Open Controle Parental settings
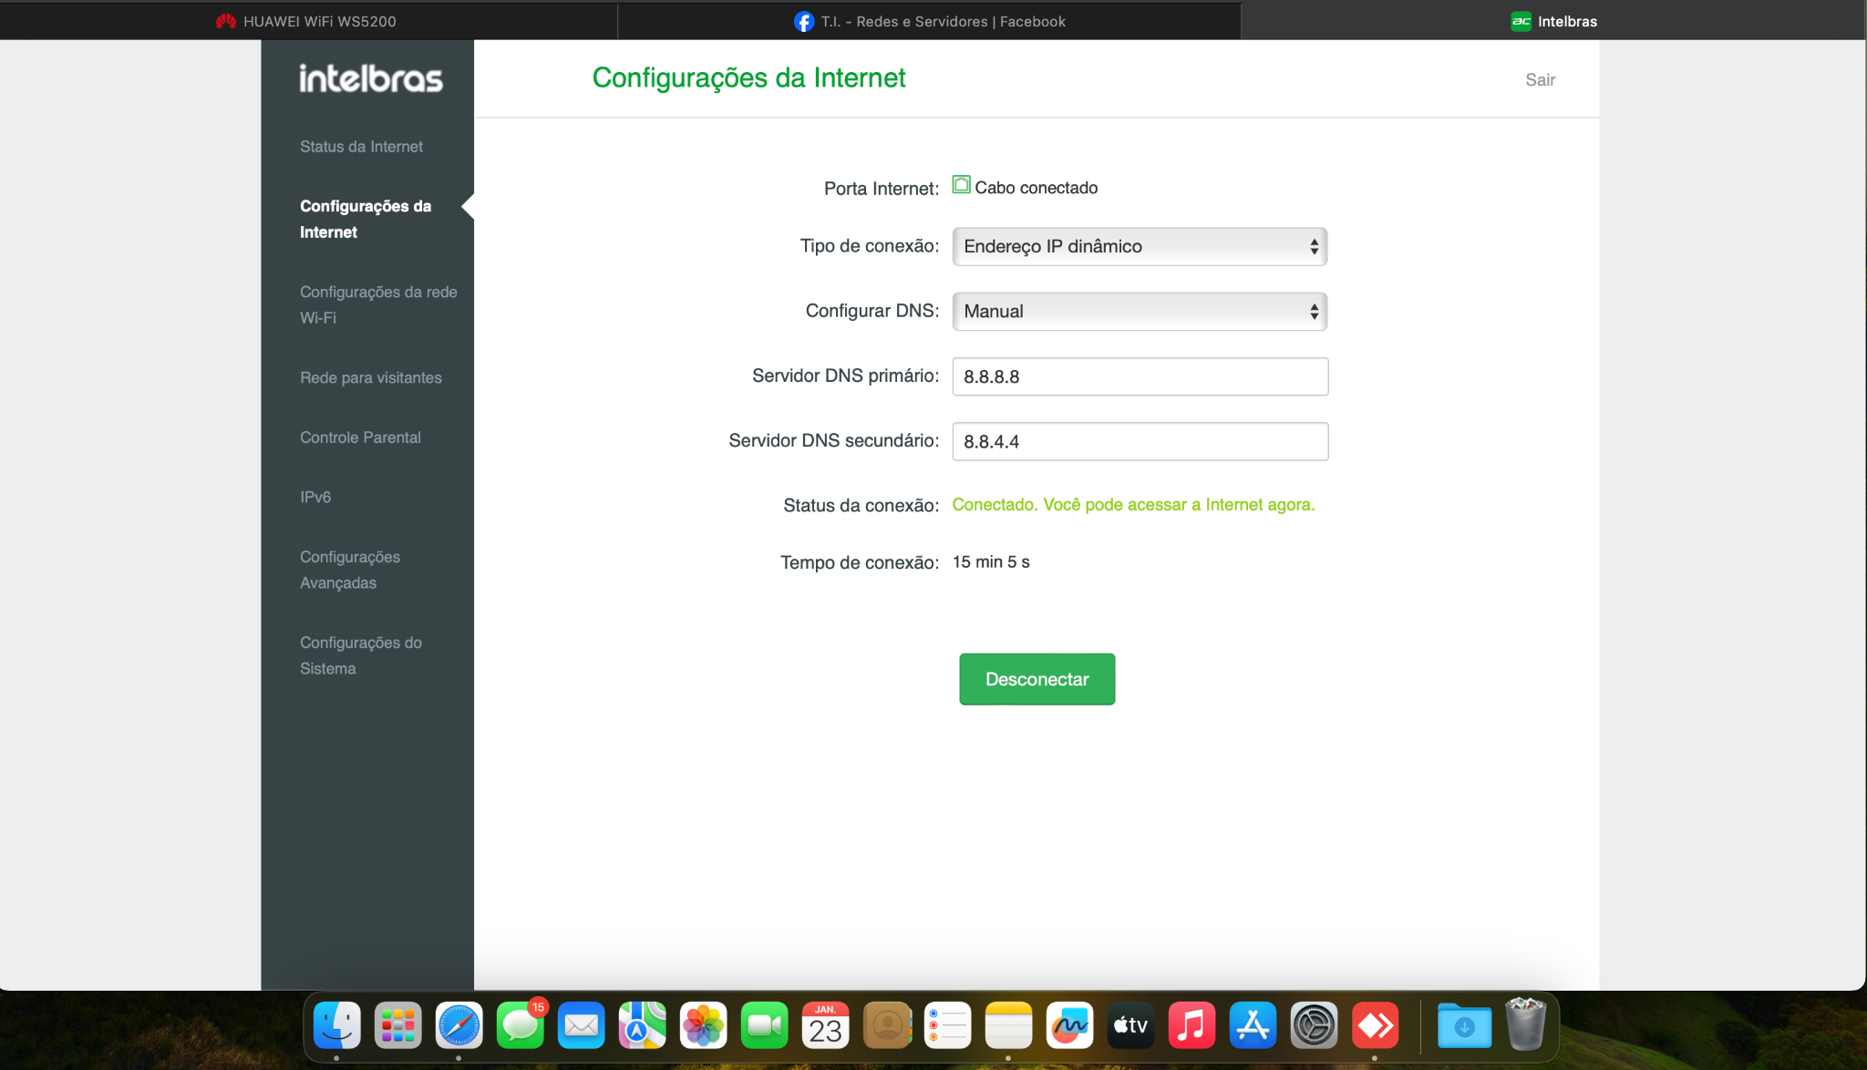 pos(361,437)
